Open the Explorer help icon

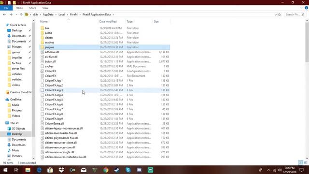[x=307, y=8]
